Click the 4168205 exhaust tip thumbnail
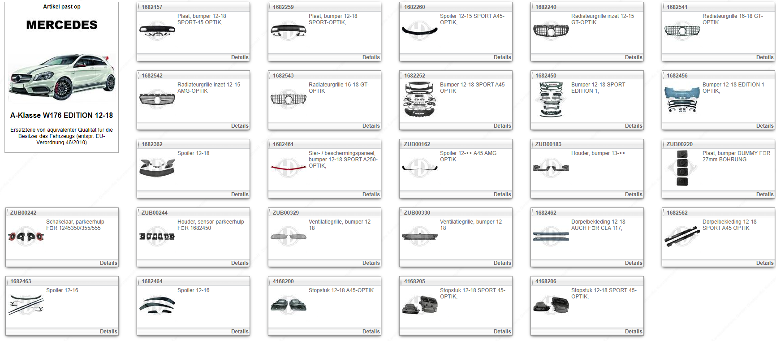This screenshot has width=776, height=341. point(420,305)
